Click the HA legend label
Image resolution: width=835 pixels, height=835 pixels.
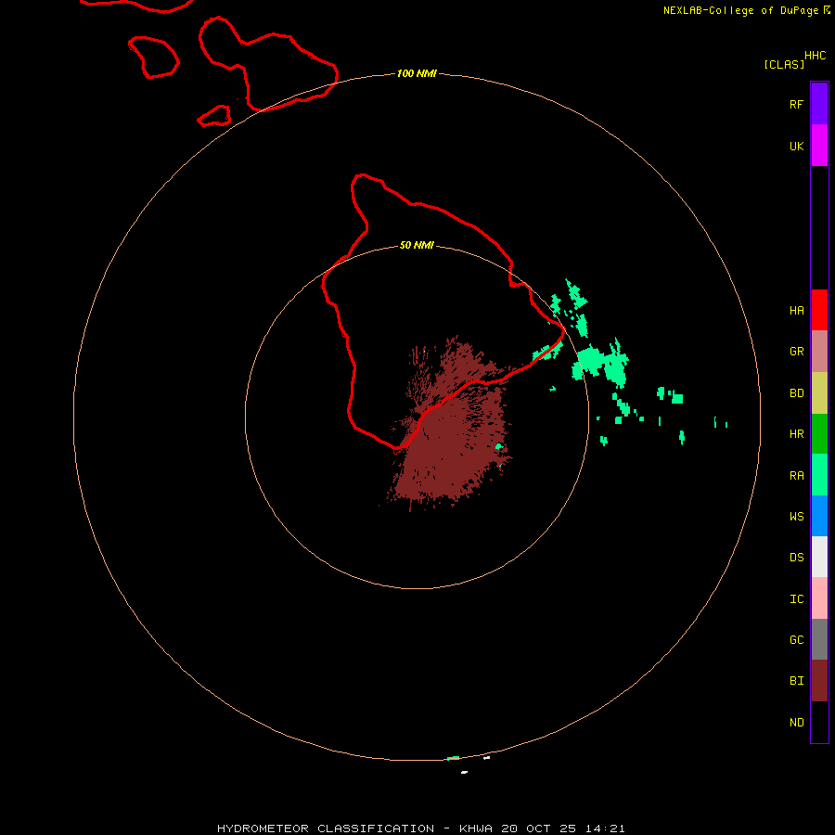pos(796,311)
